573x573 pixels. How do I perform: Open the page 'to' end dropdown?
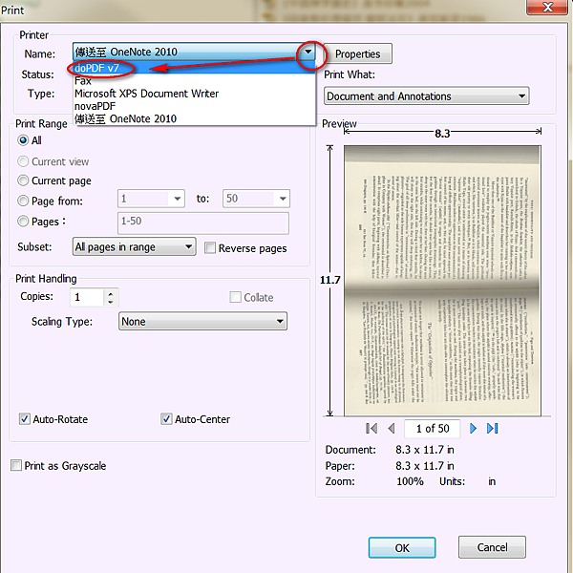point(283,199)
